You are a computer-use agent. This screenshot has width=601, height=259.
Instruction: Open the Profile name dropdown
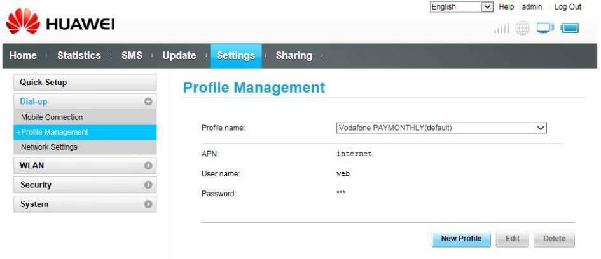tap(441, 128)
